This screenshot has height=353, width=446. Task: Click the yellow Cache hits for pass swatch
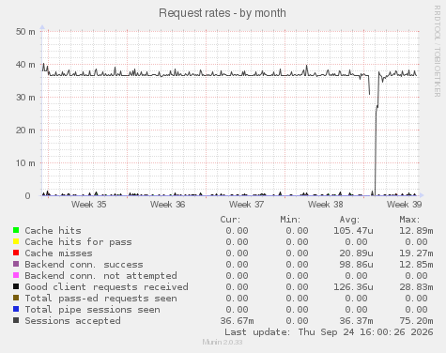(x=16, y=241)
